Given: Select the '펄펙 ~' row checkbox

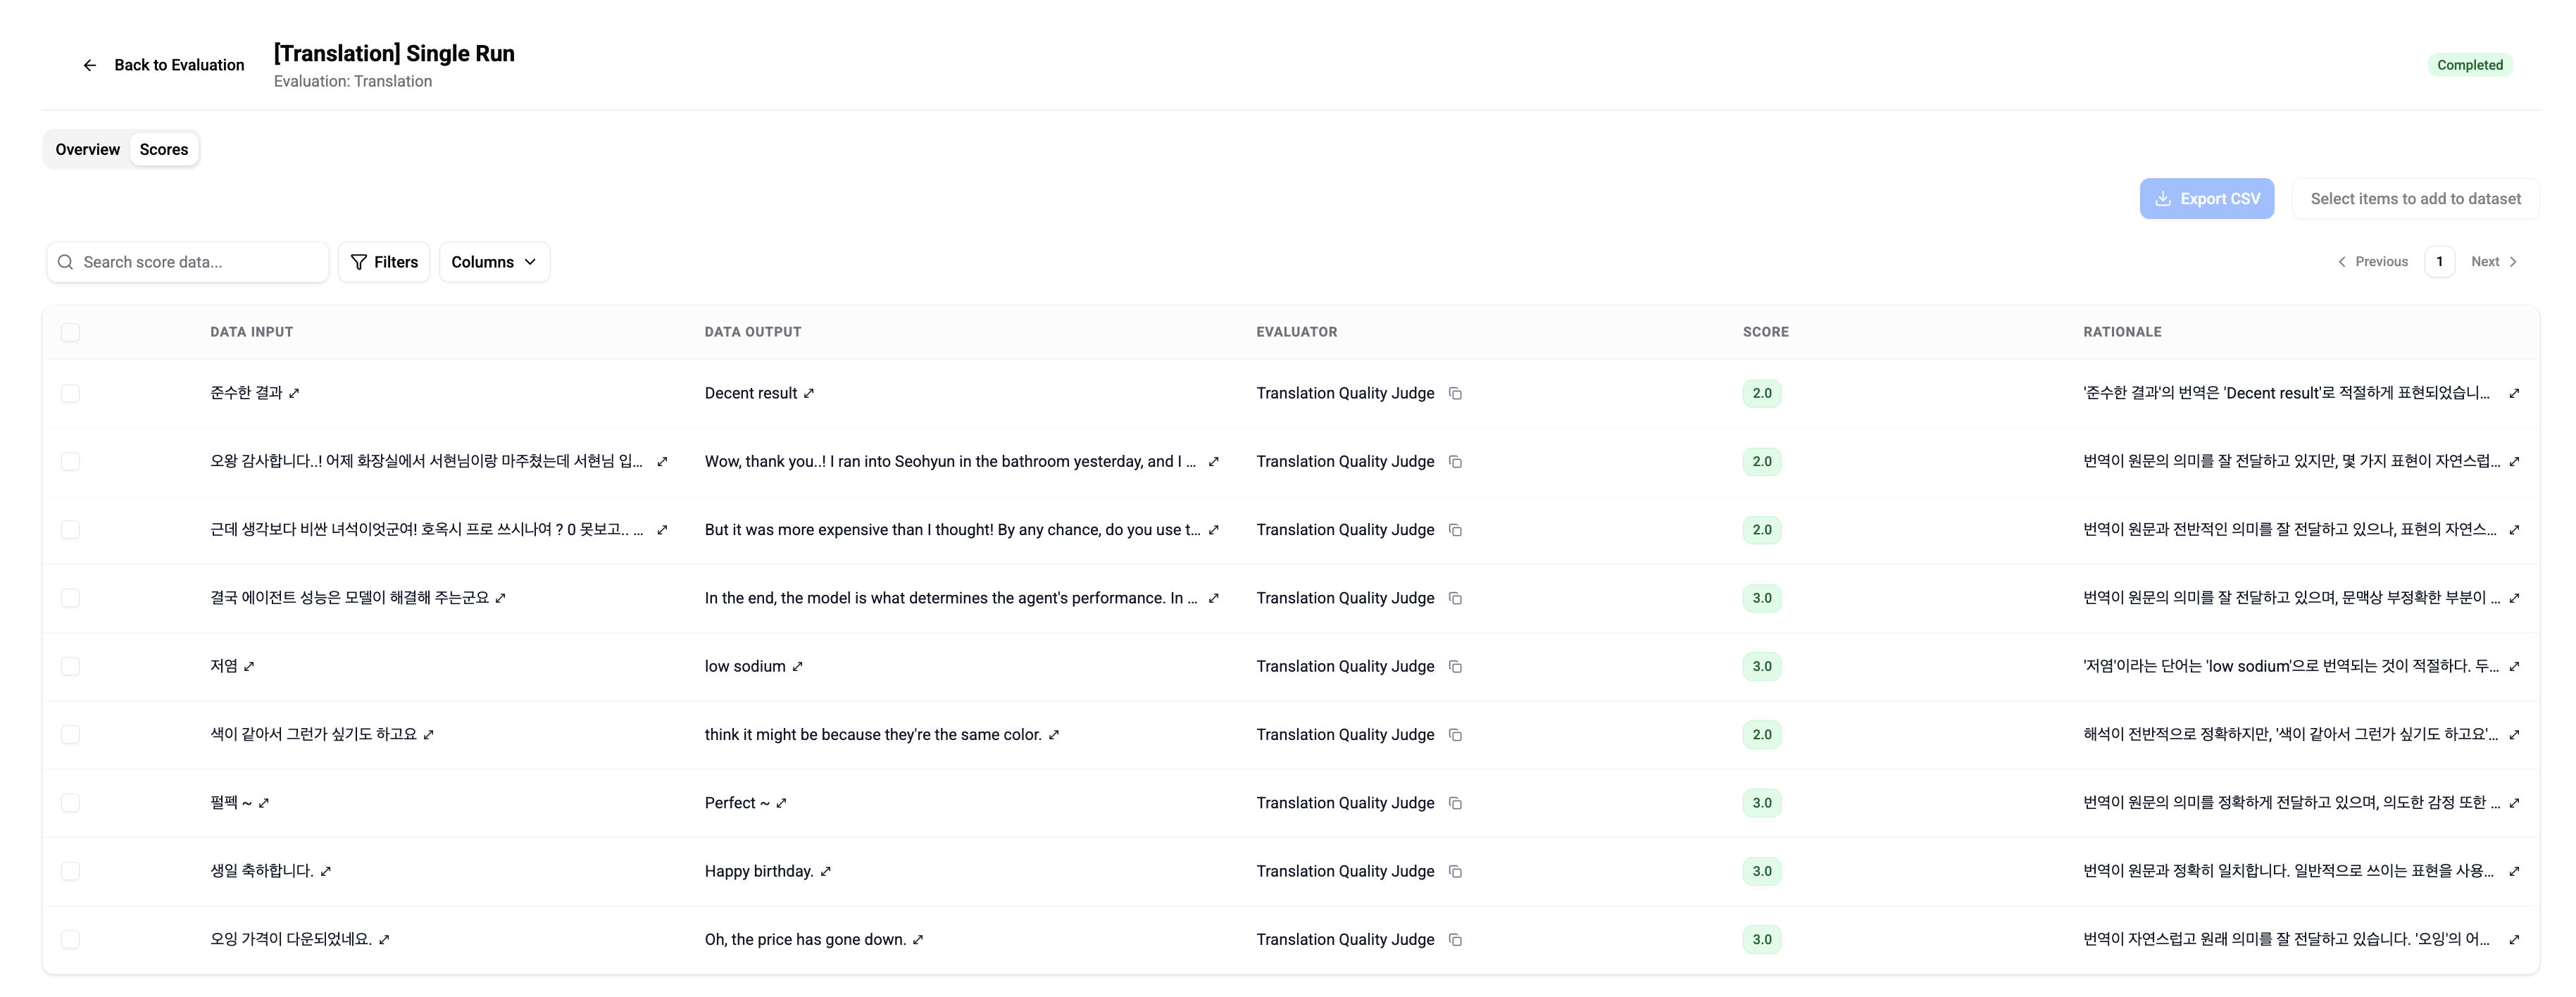Looking at the screenshot, I should coord(70,803).
